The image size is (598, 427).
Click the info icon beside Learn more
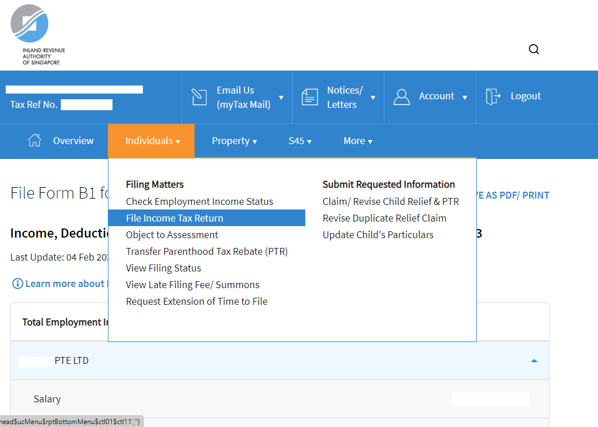point(18,284)
